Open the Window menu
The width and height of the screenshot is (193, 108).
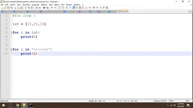(77, 5)
